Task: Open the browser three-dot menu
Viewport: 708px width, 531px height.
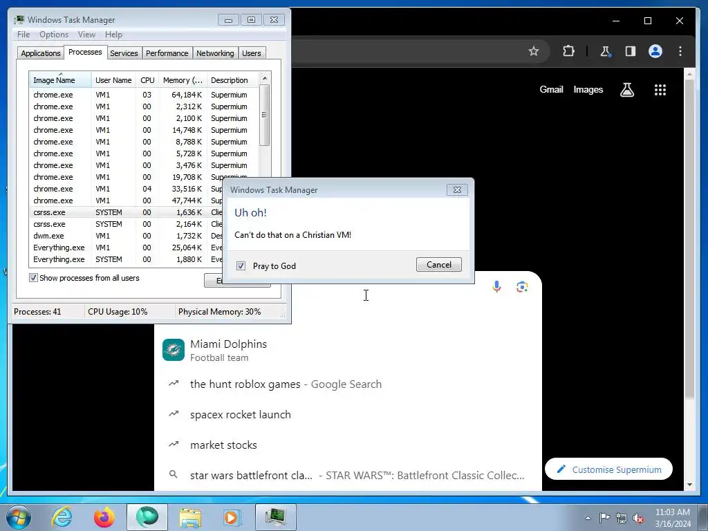Action: (x=680, y=51)
